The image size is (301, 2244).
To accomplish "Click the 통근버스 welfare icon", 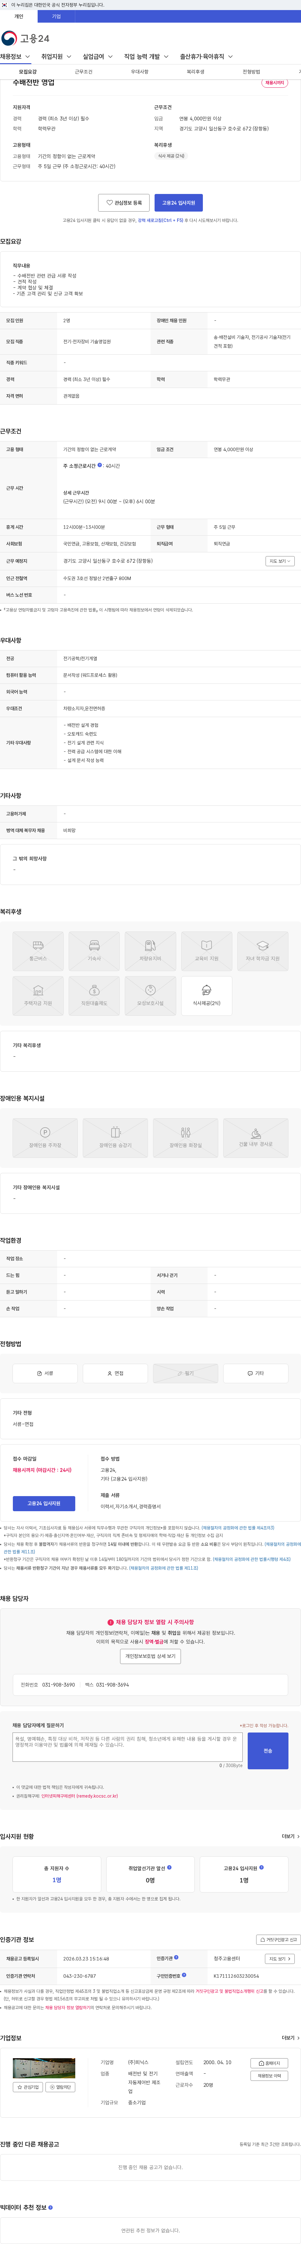I will click(38, 951).
